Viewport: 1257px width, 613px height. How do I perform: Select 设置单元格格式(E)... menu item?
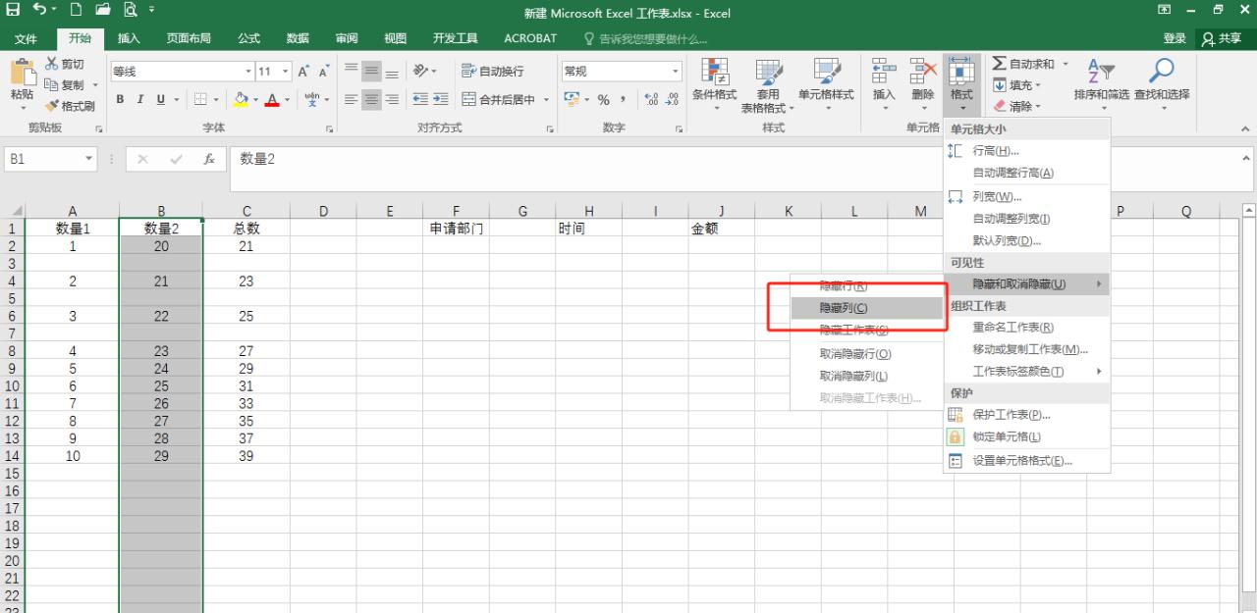pos(1026,461)
